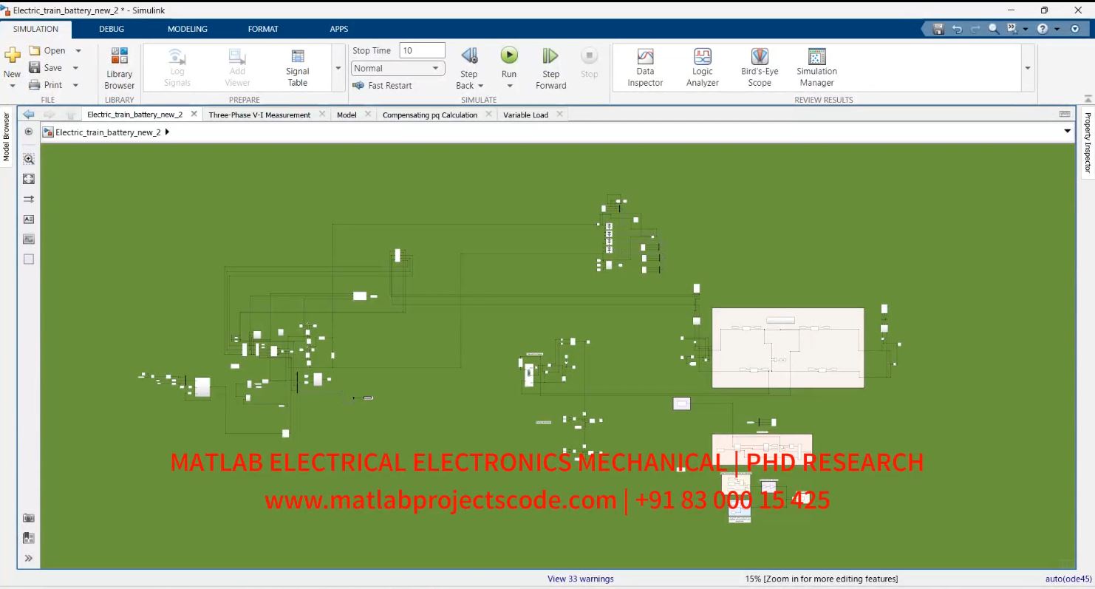Click the View 33 warnings link
The height and width of the screenshot is (589, 1095).
point(580,579)
